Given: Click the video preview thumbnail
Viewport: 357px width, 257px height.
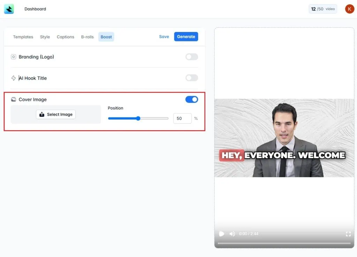Looking at the screenshot, I should pyautogui.click(x=284, y=138).
